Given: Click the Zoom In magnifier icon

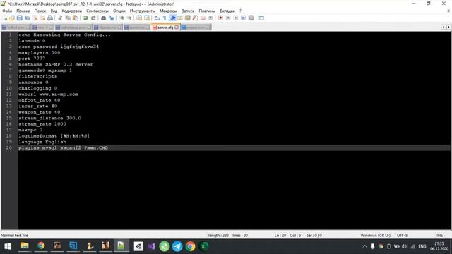Looking at the screenshot, I should 121,18.
